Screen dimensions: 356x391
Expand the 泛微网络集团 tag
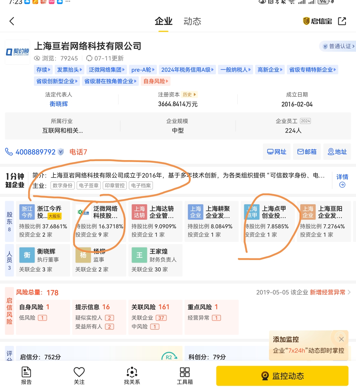pos(107,70)
